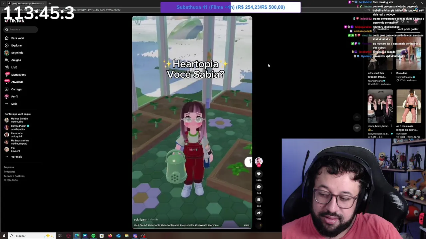Switch to Você pode gostar tab
This screenshot has width=426, height=239.
408,29
